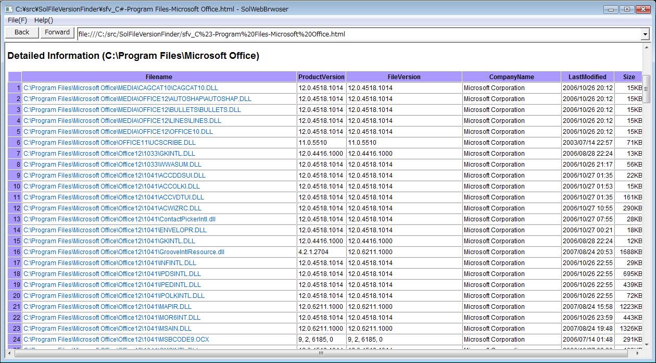Screen dimensions: 656x363
Task: Open the CAGCAT10.DLL file link
Action: (121, 88)
